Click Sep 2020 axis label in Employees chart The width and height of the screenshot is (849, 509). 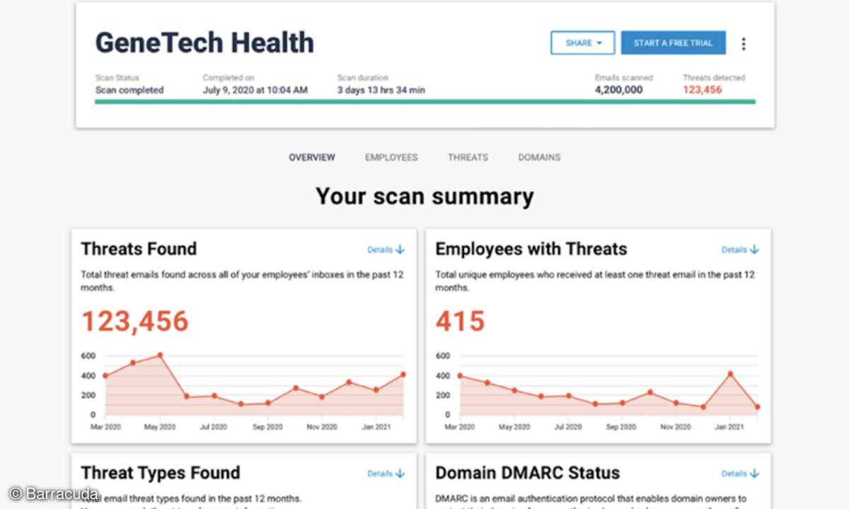621,427
